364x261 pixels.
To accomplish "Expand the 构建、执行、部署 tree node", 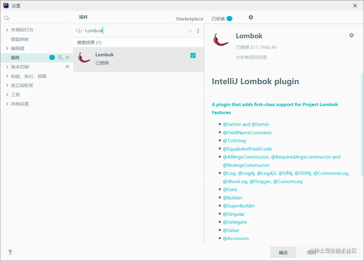I will (x=7, y=76).
